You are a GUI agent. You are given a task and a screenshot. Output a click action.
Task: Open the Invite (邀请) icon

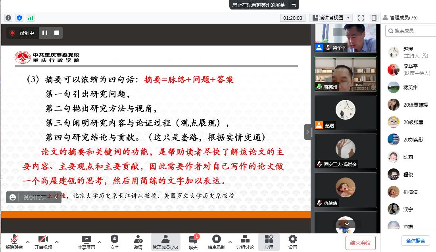tap(138, 242)
